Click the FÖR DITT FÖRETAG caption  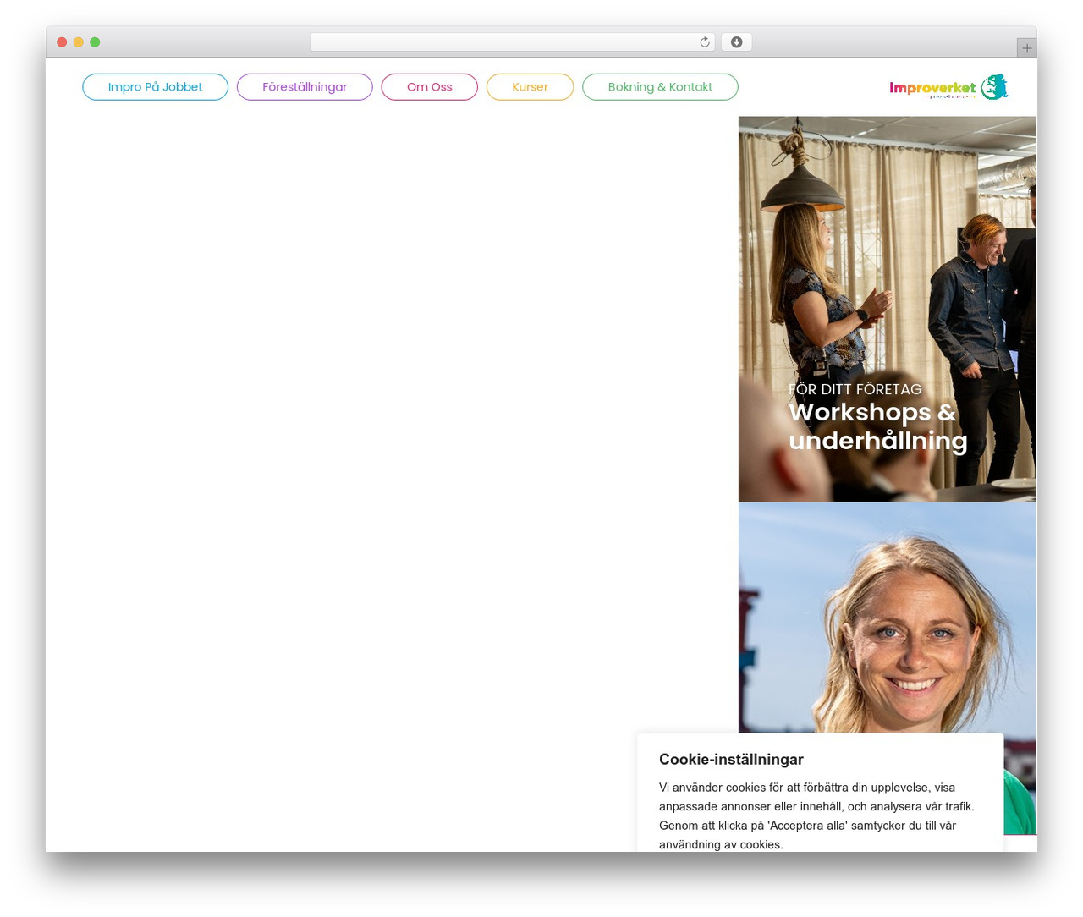[855, 389]
